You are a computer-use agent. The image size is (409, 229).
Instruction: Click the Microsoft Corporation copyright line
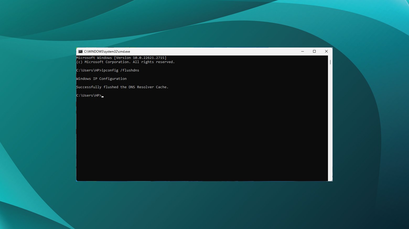pyautogui.click(x=126, y=62)
